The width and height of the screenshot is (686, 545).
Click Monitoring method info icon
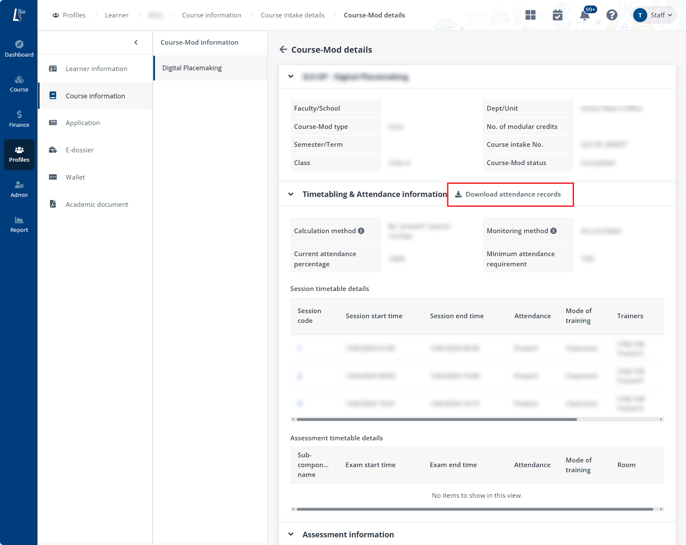pos(554,231)
